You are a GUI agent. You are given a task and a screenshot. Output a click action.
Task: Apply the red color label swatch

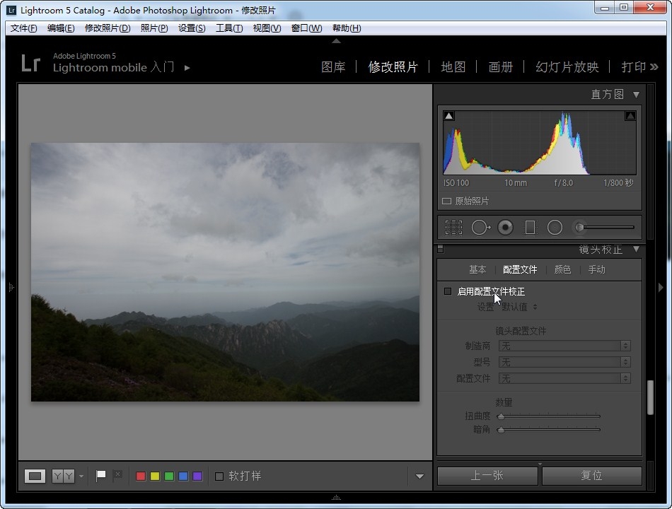(140, 476)
